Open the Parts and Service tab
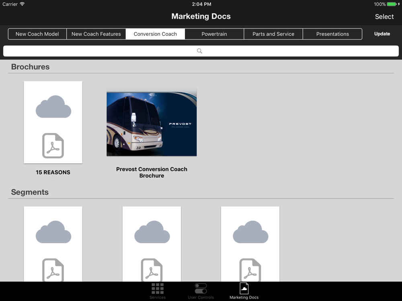 pos(273,34)
